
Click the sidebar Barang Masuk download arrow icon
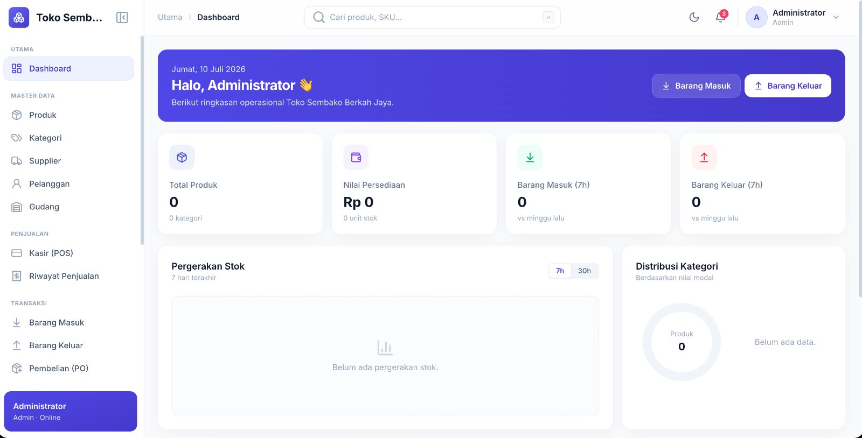[x=17, y=322]
